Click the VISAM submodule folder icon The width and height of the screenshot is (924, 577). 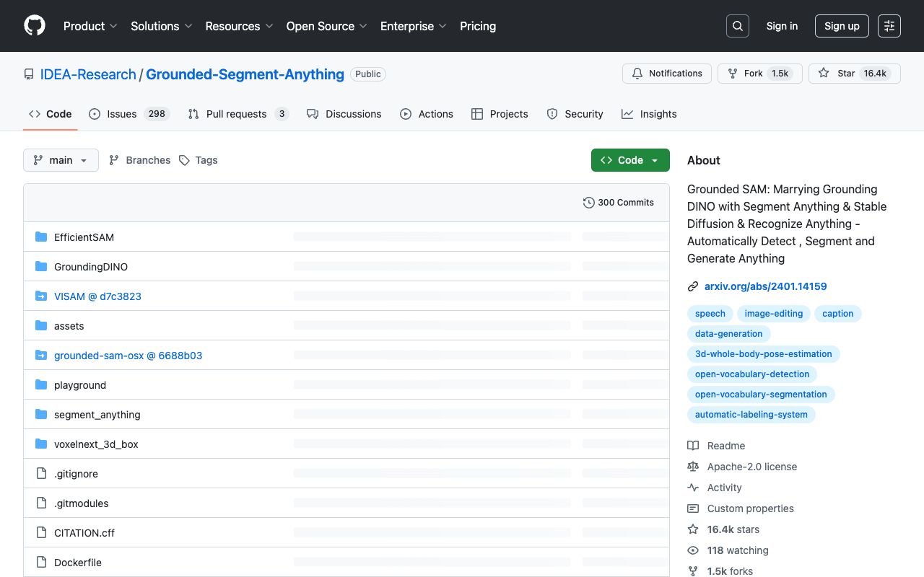coord(41,296)
